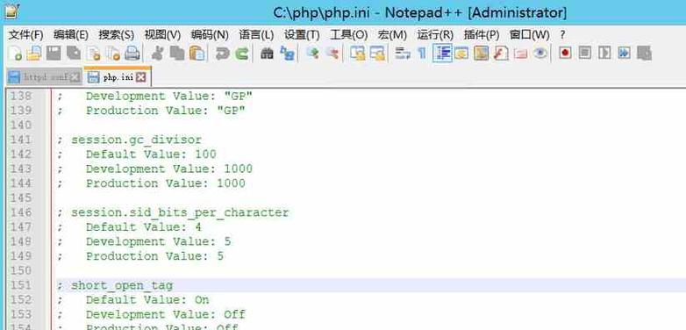686x330 pixels.
Task: Click the Redo green arrow icon
Action: coord(242,54)
